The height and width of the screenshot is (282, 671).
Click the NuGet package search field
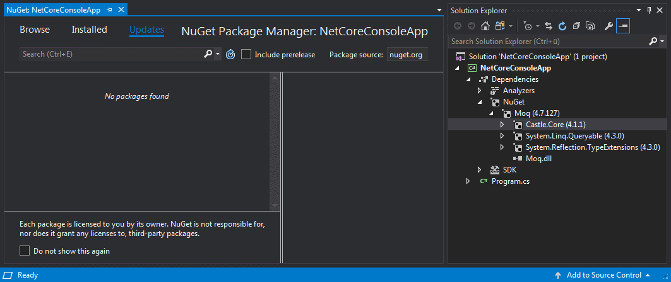(x=111, y=54)
